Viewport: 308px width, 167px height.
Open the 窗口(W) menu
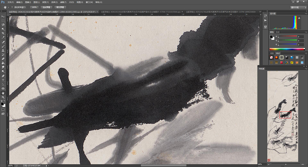pyautogui.click(x=89, y=2)
